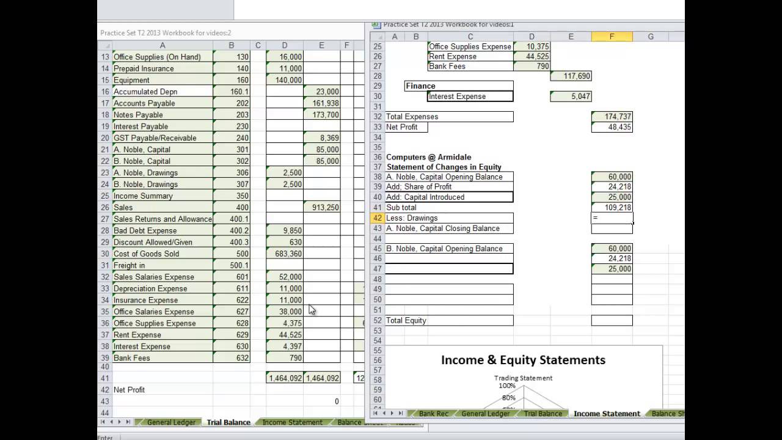Image resolution: width=782 pixels, height=440 pixels.
Task: Select expenses subtotal 117,690
Action: coord(571,76)
